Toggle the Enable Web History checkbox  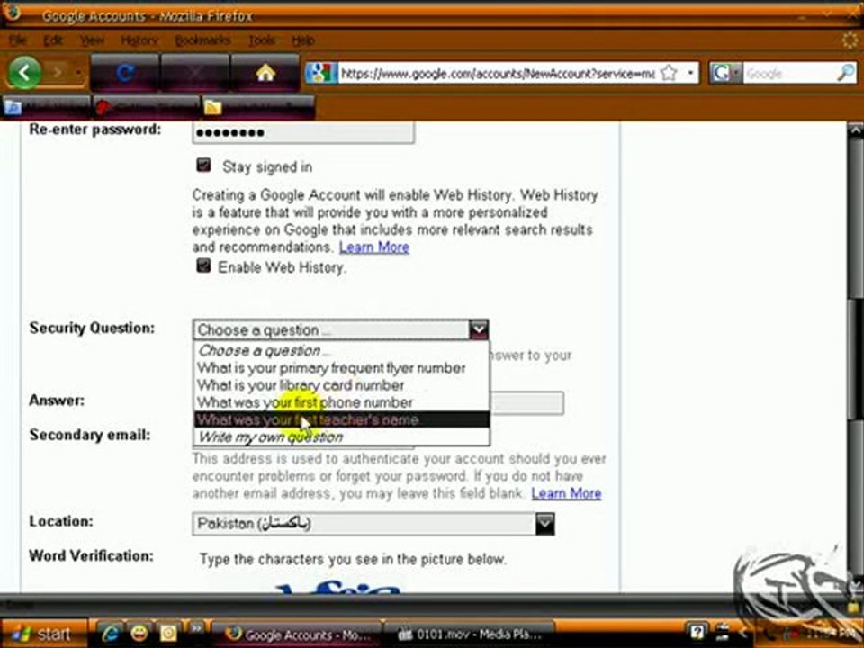click(204, 265)
